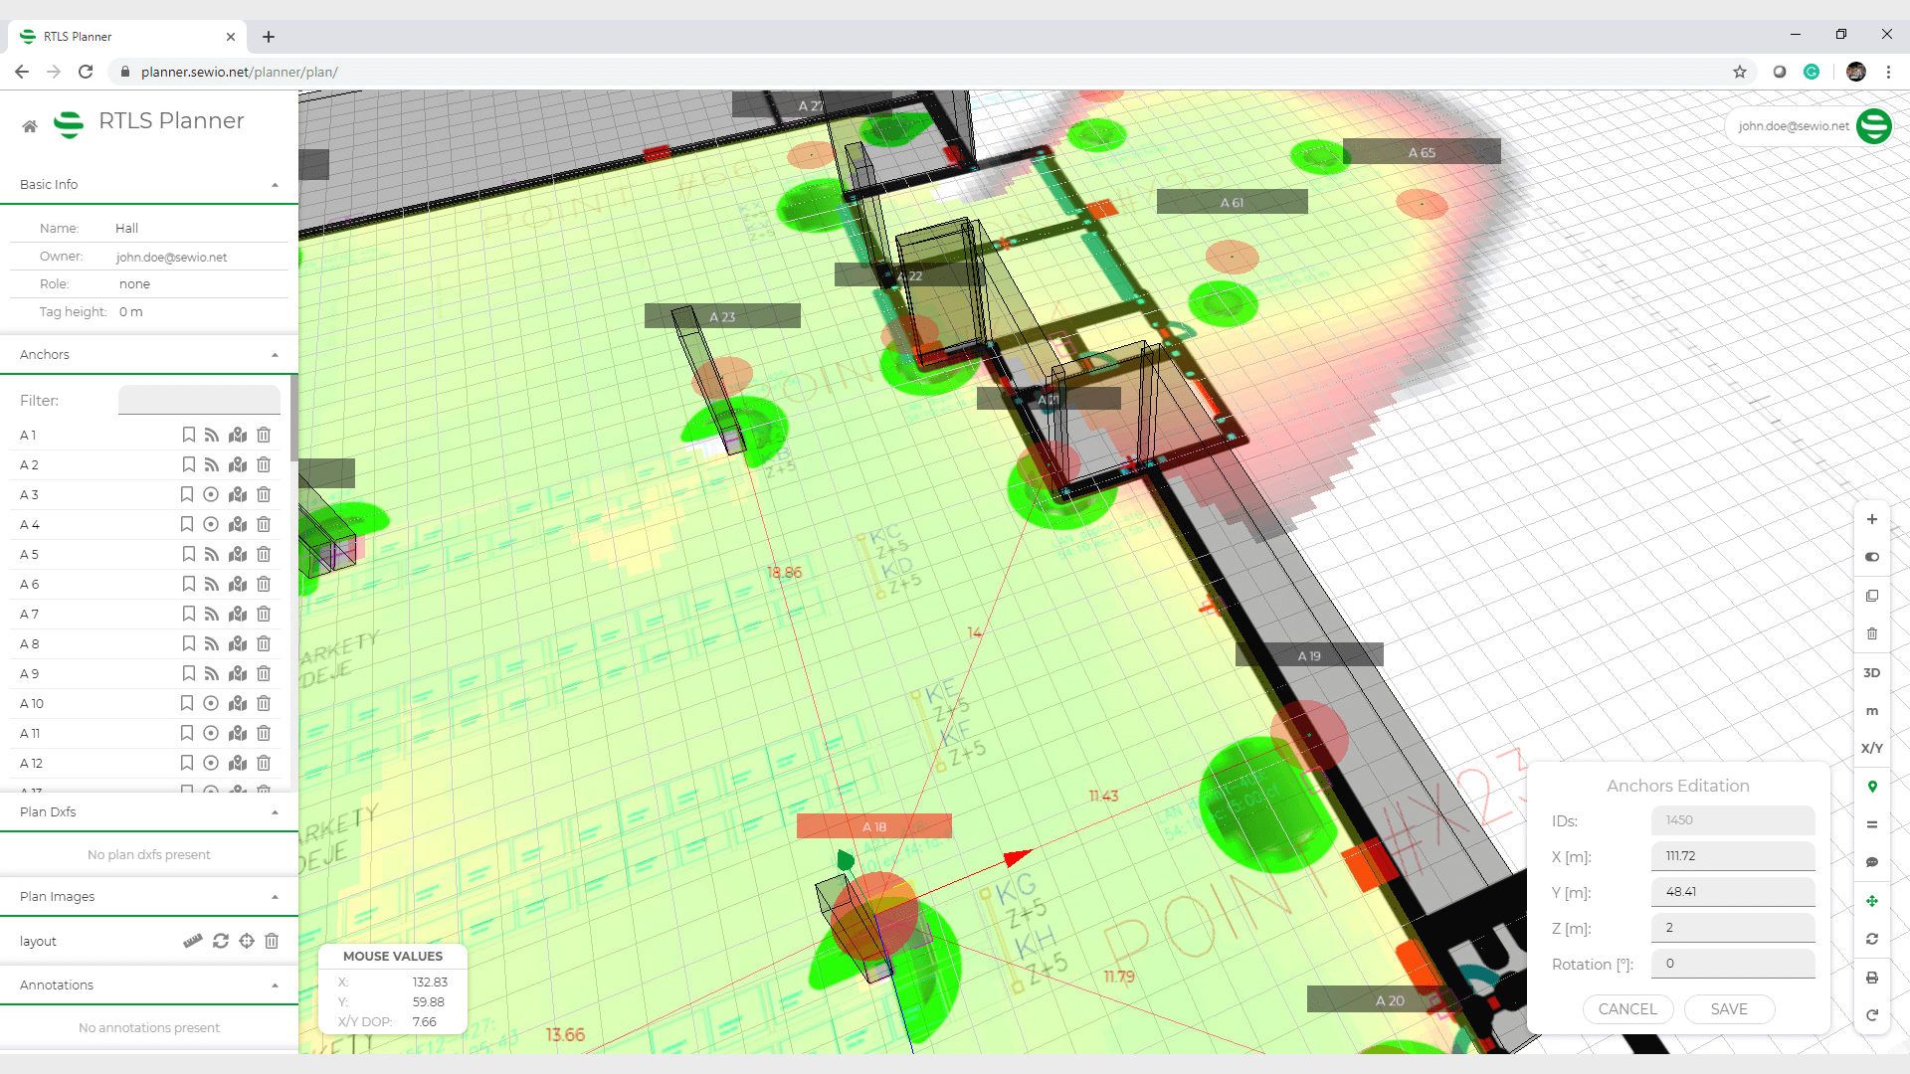Click the anchors Filter input field
This screenshot has height=1074, width=1910.
point(199,400)
